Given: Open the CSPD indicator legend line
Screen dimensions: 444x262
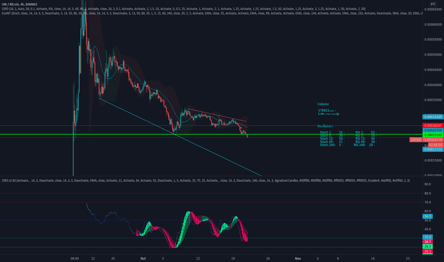Looking at the screenshot, I should pyautogui.click(x=183, y=9).
